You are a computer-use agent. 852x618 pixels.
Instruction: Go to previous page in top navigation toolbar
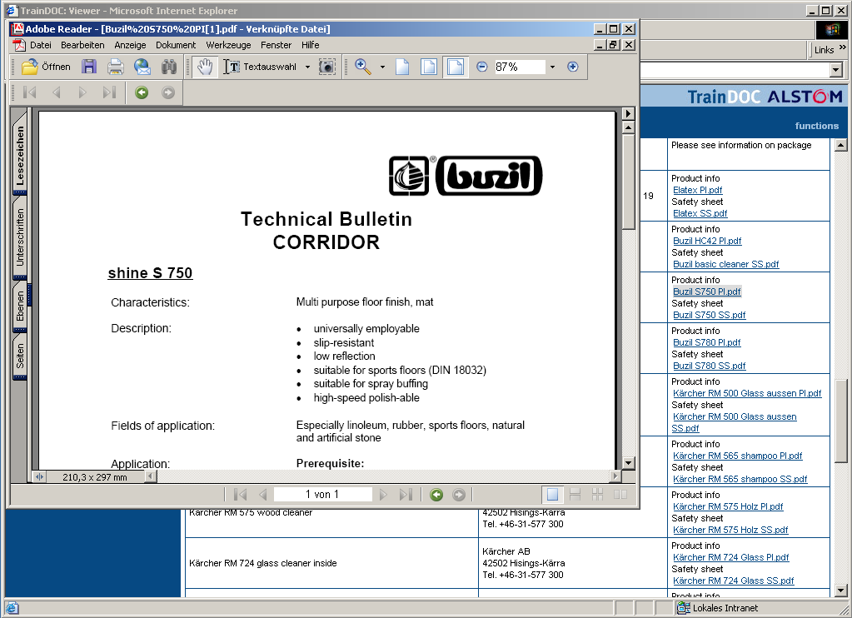57,92
